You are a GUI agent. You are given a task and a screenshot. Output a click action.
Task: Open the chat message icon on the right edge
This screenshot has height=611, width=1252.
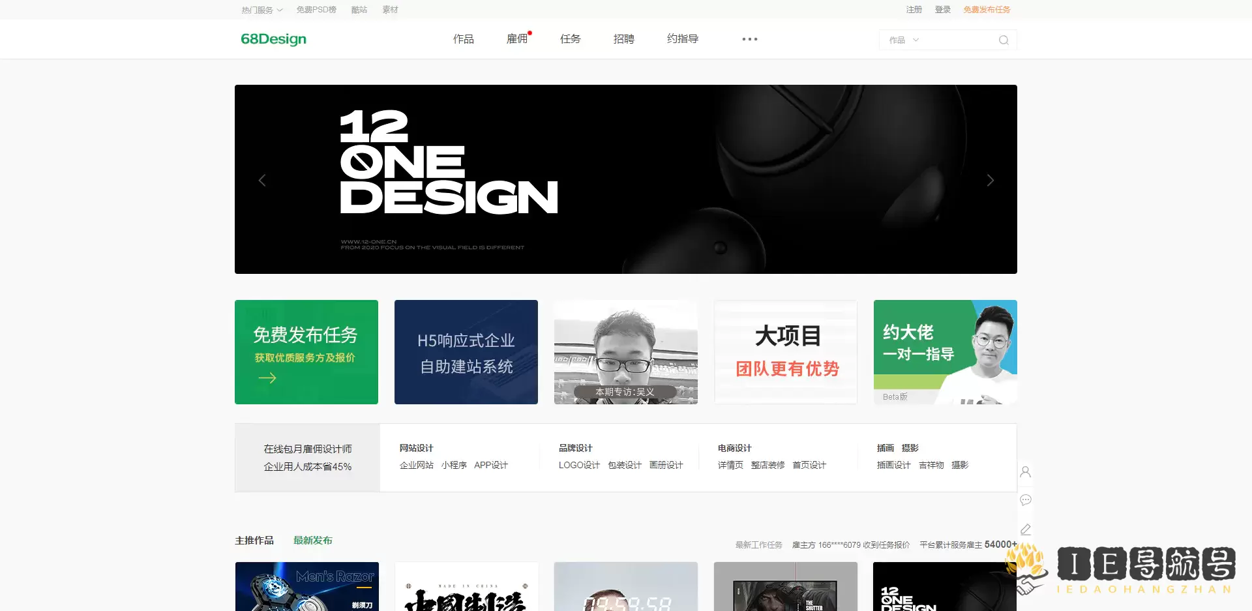(1026, 500)
